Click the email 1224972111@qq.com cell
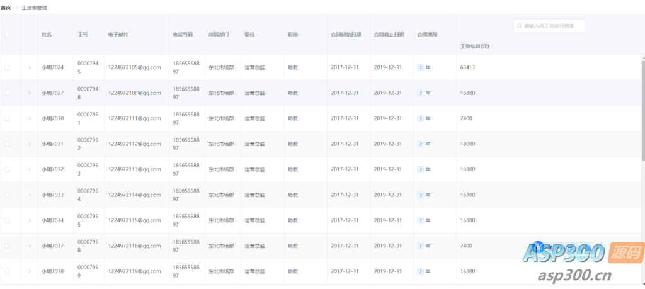 tap(134, 118)
